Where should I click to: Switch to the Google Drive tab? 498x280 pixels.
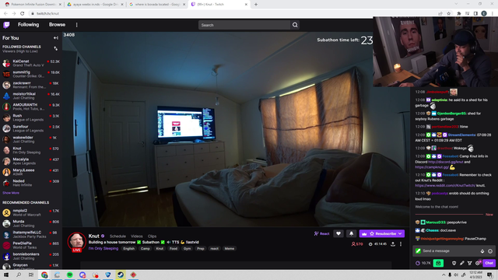point(95,5)
